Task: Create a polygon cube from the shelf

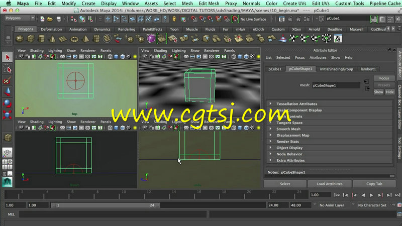Action: point(31,39)
